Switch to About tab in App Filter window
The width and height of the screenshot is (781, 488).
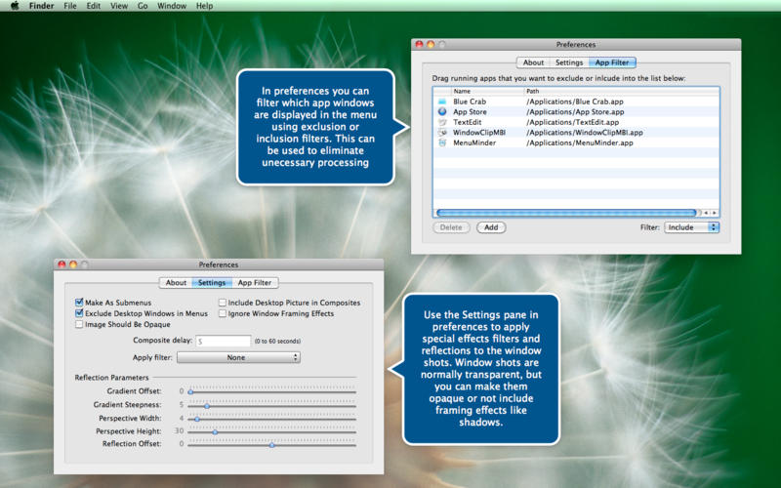tap(533, 62)
